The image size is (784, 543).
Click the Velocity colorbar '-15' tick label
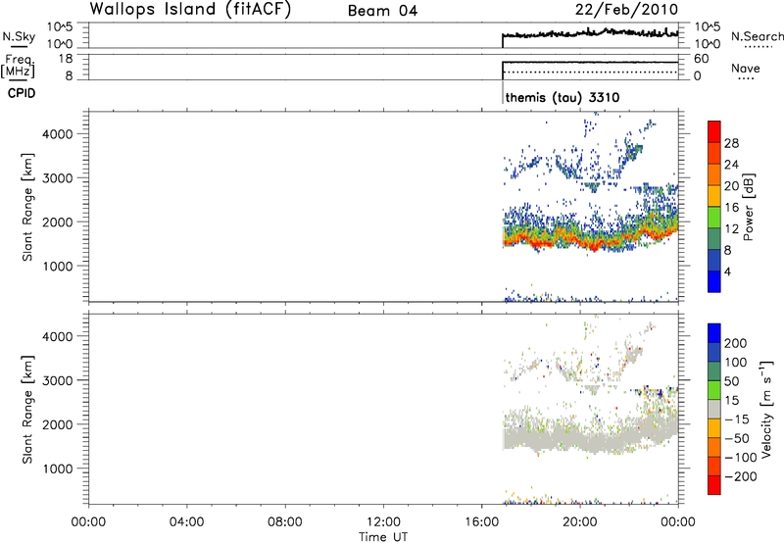coord(737,420)
